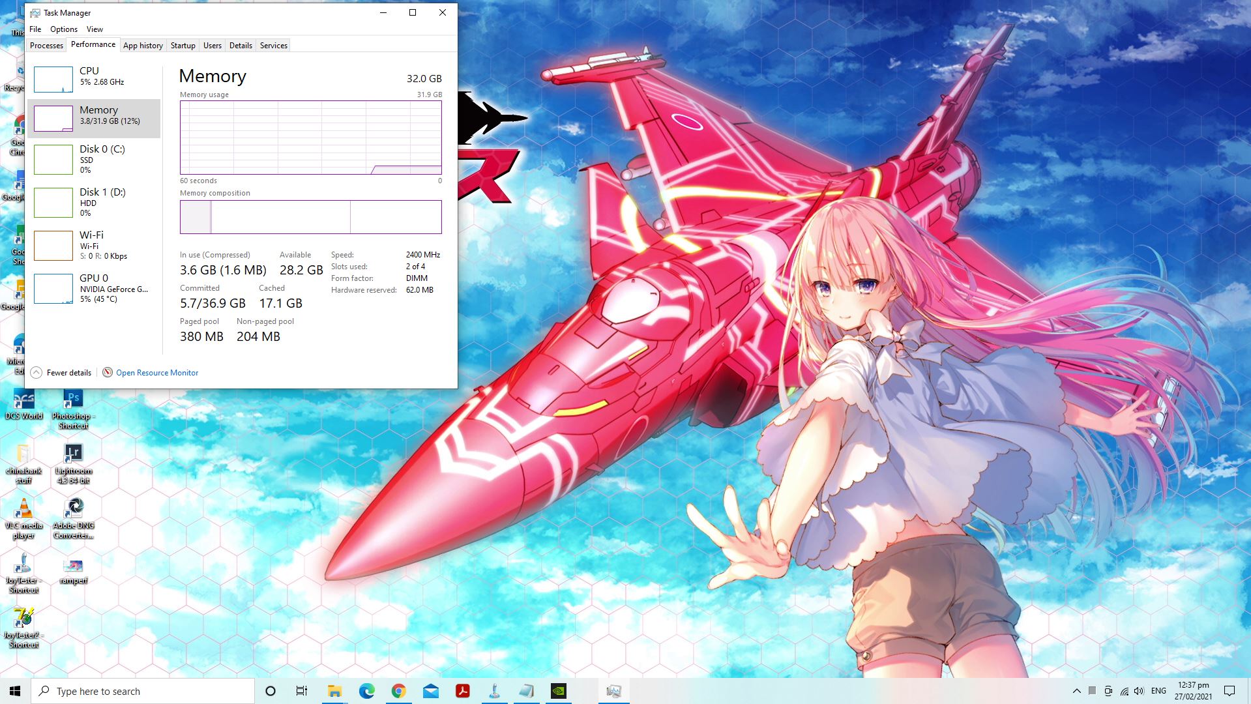Open Disk 1 (D:) HDD performance entry

[x=94, y=202]
